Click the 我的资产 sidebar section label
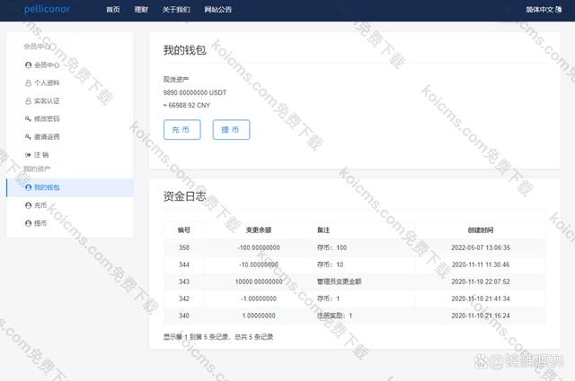575x381 pixels. [x=37, y=169]
